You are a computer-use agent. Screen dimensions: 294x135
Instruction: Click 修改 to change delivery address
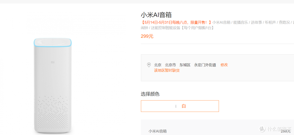(x=224, y=65)
